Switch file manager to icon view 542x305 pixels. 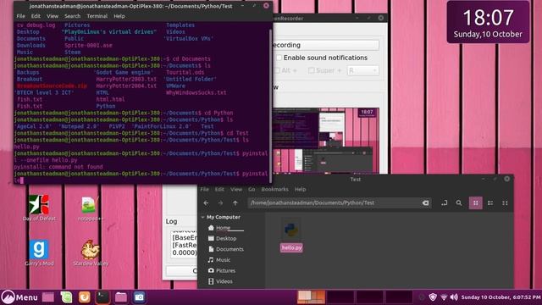(x=476, y=203)
